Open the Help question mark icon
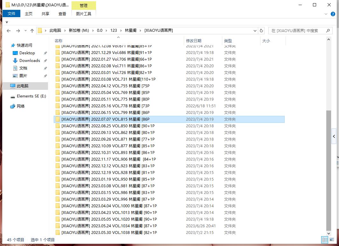This screenshot has width=339, height=246. pos(333,14)
